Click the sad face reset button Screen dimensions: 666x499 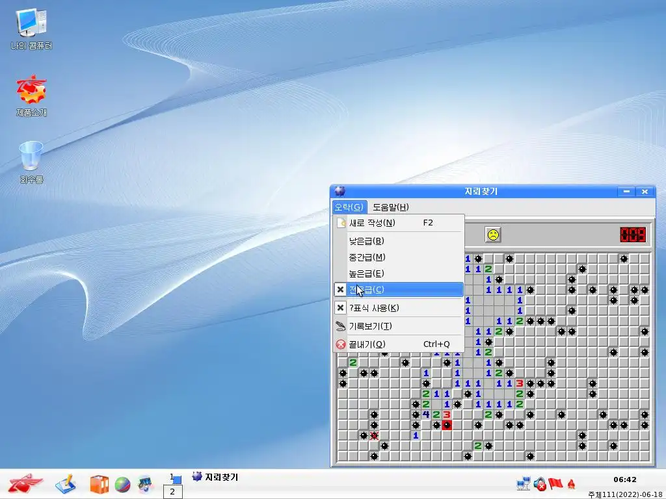pos(493,235)
